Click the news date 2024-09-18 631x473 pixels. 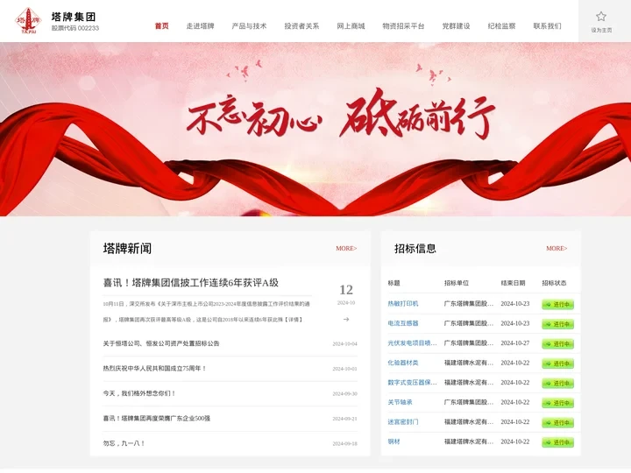345,443
